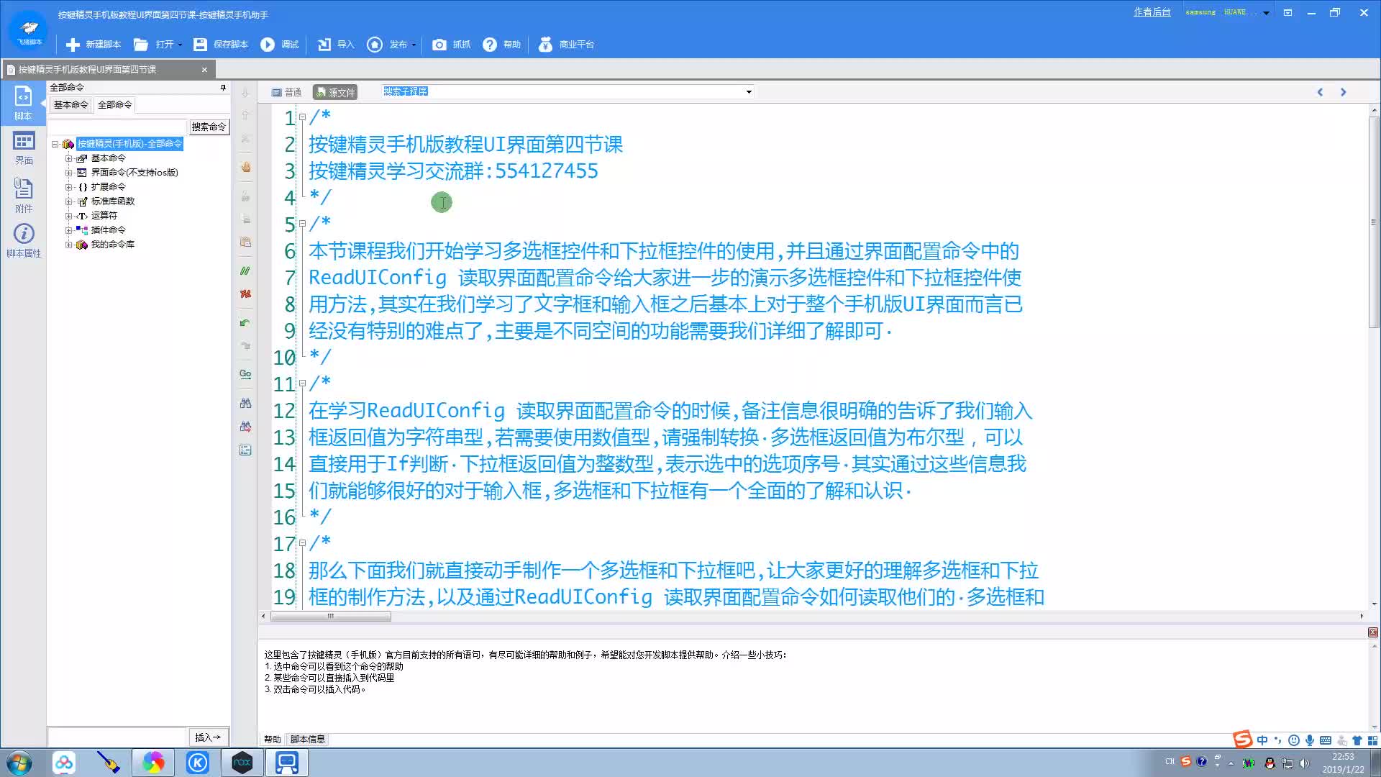Open the samsung HUAWEI device dropdown
The height and width of the screenshot is (777, 1381).
tap(1266, 13)
